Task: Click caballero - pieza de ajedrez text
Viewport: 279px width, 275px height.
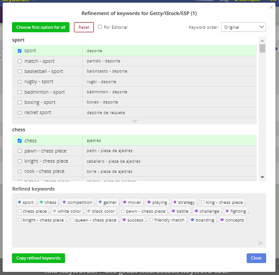Action: (113, 161)
